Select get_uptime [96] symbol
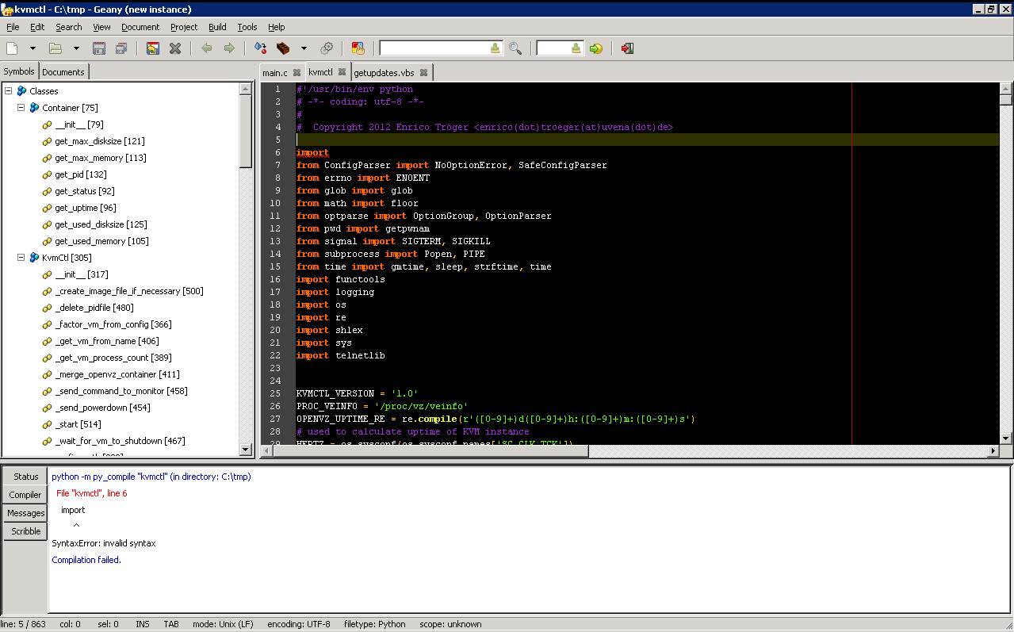1014x632 pixels. click(86, 208)
